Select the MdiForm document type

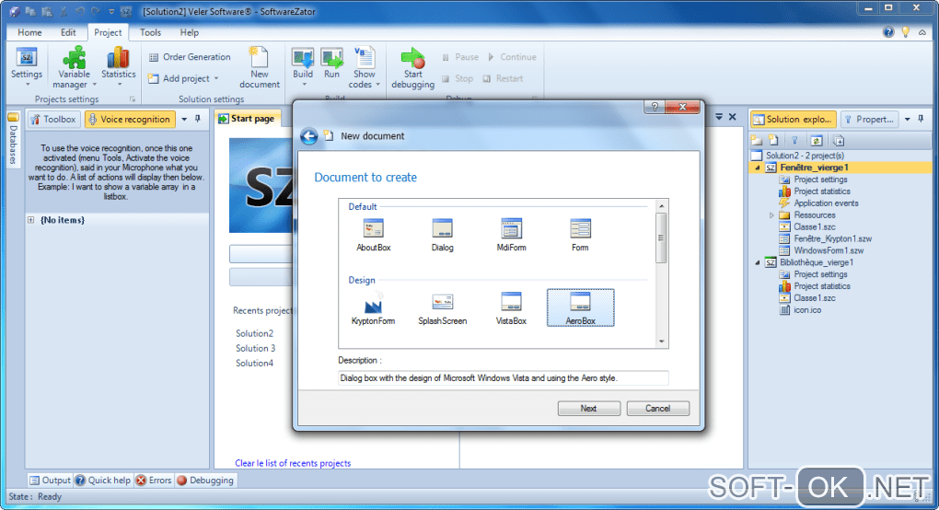pos(512,235)
